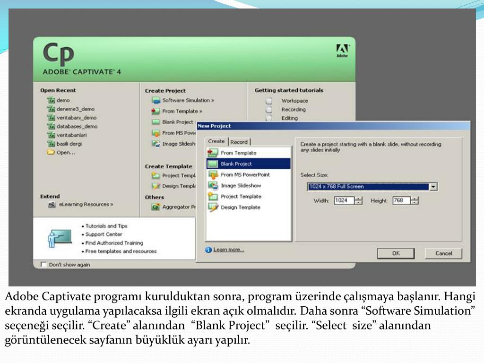
Task: Select From Template text in New Project list
Action: [x=239, y=153]
